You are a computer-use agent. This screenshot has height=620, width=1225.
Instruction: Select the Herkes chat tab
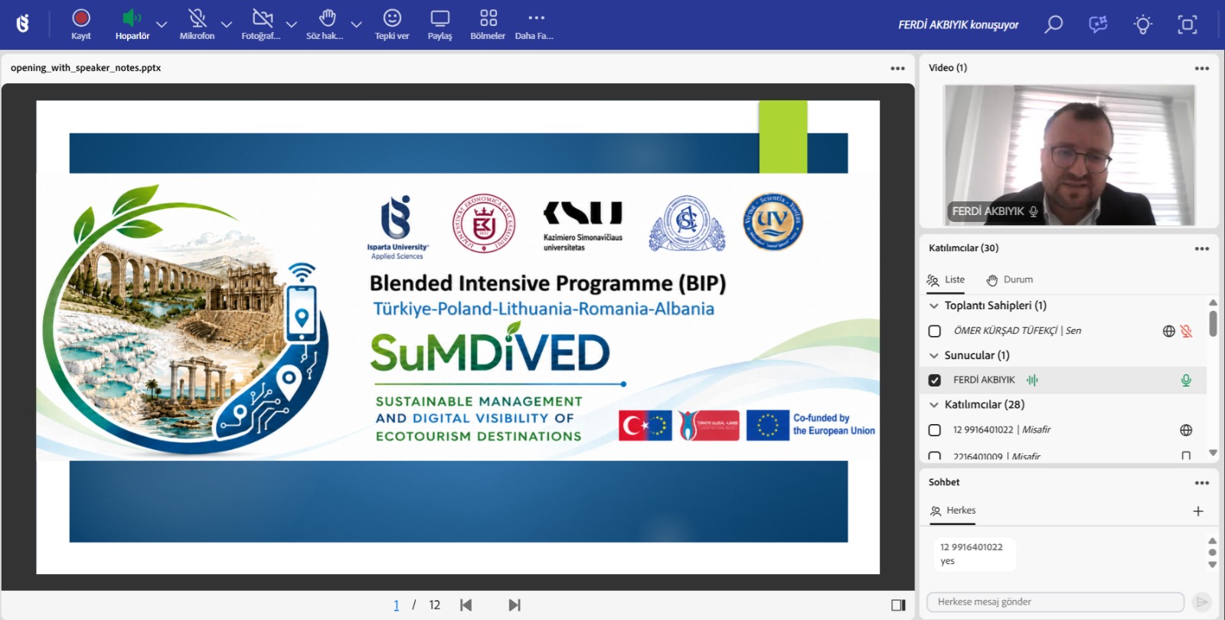click(953, 511)
